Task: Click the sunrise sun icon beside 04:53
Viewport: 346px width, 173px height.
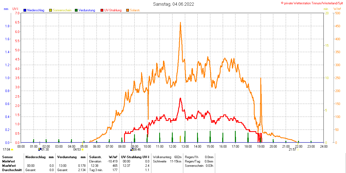Action: click(82, 150)
